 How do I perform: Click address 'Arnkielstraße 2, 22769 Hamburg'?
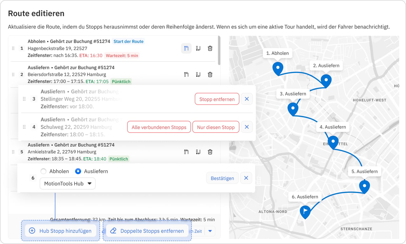pyautogui.click(x=62, y=152)
